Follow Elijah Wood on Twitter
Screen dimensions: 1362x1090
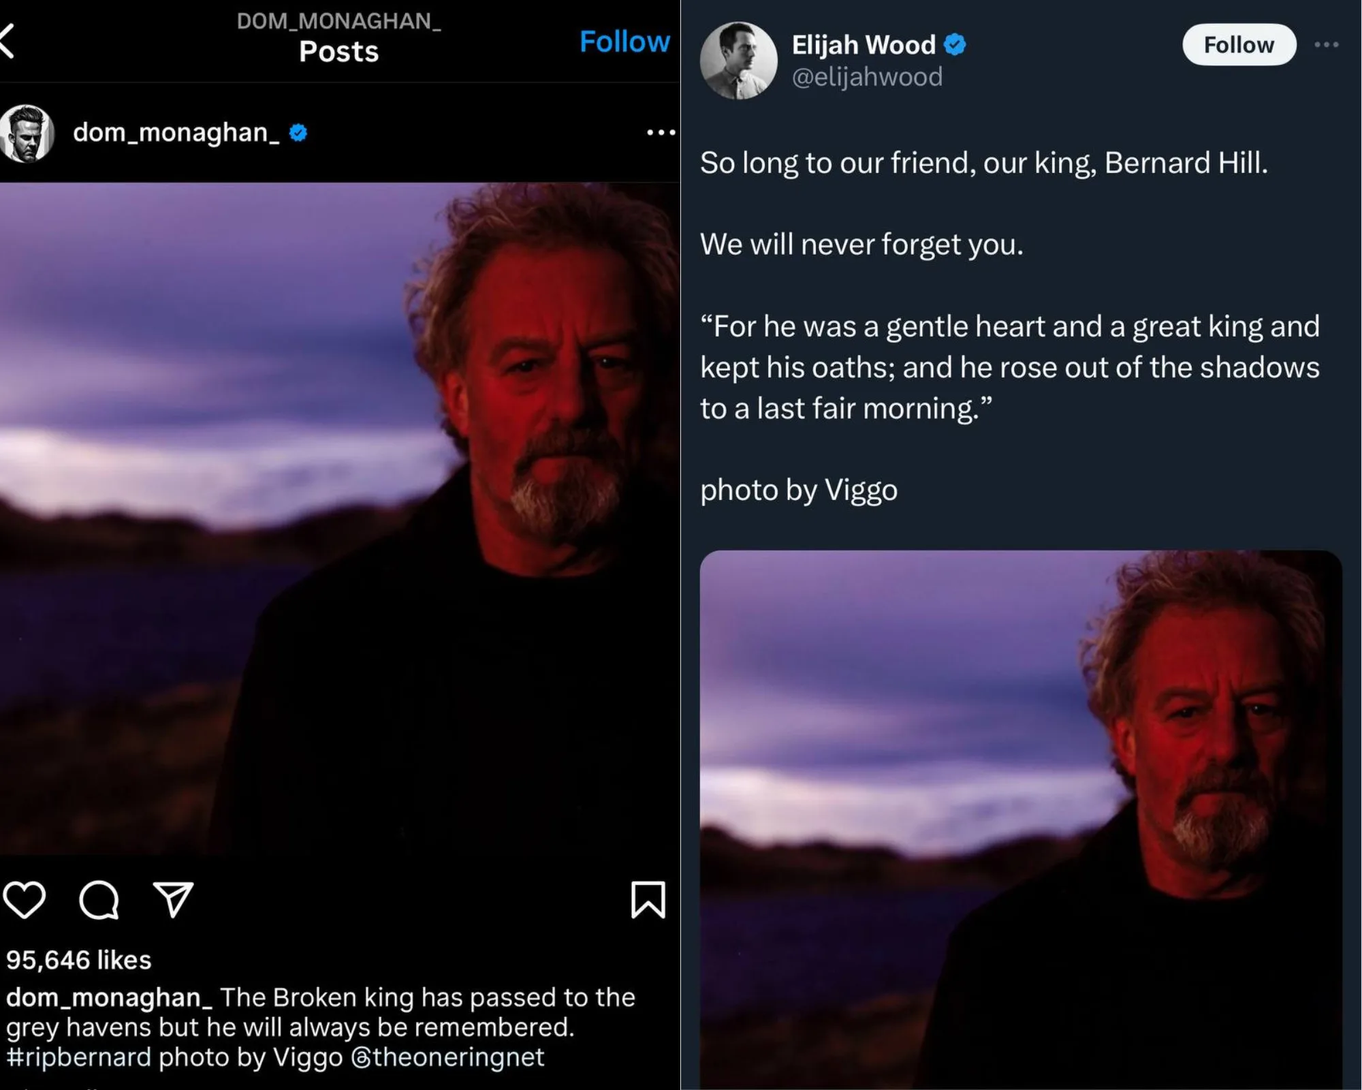point(1239,45)
